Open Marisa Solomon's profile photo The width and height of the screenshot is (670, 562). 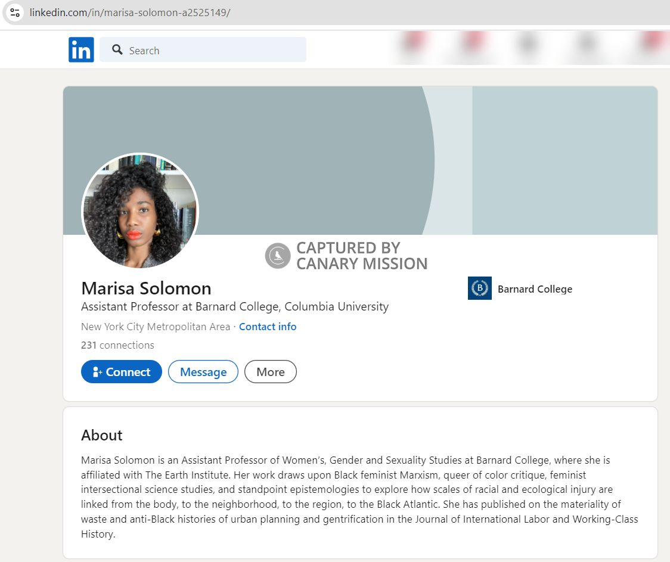(140, 210)
